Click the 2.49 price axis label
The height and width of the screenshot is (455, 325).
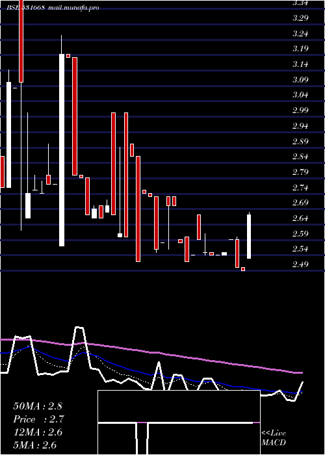click(300, 265)
